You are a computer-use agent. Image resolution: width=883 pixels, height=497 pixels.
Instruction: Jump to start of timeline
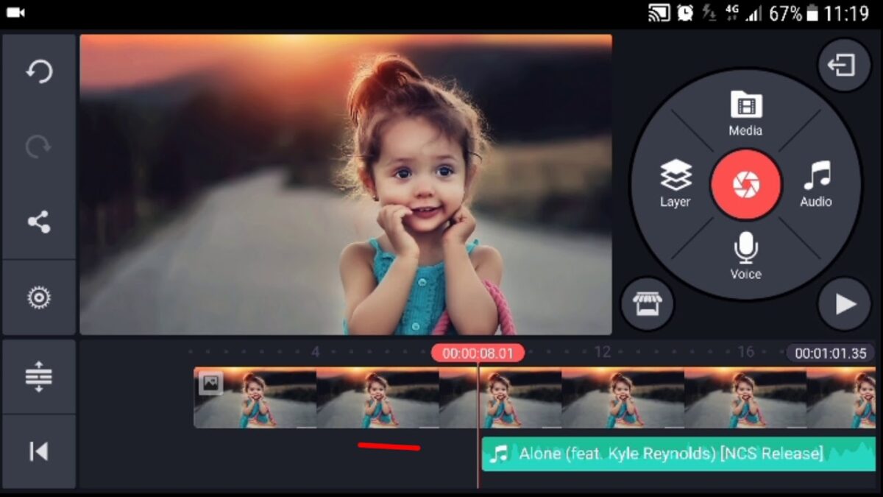39,451
